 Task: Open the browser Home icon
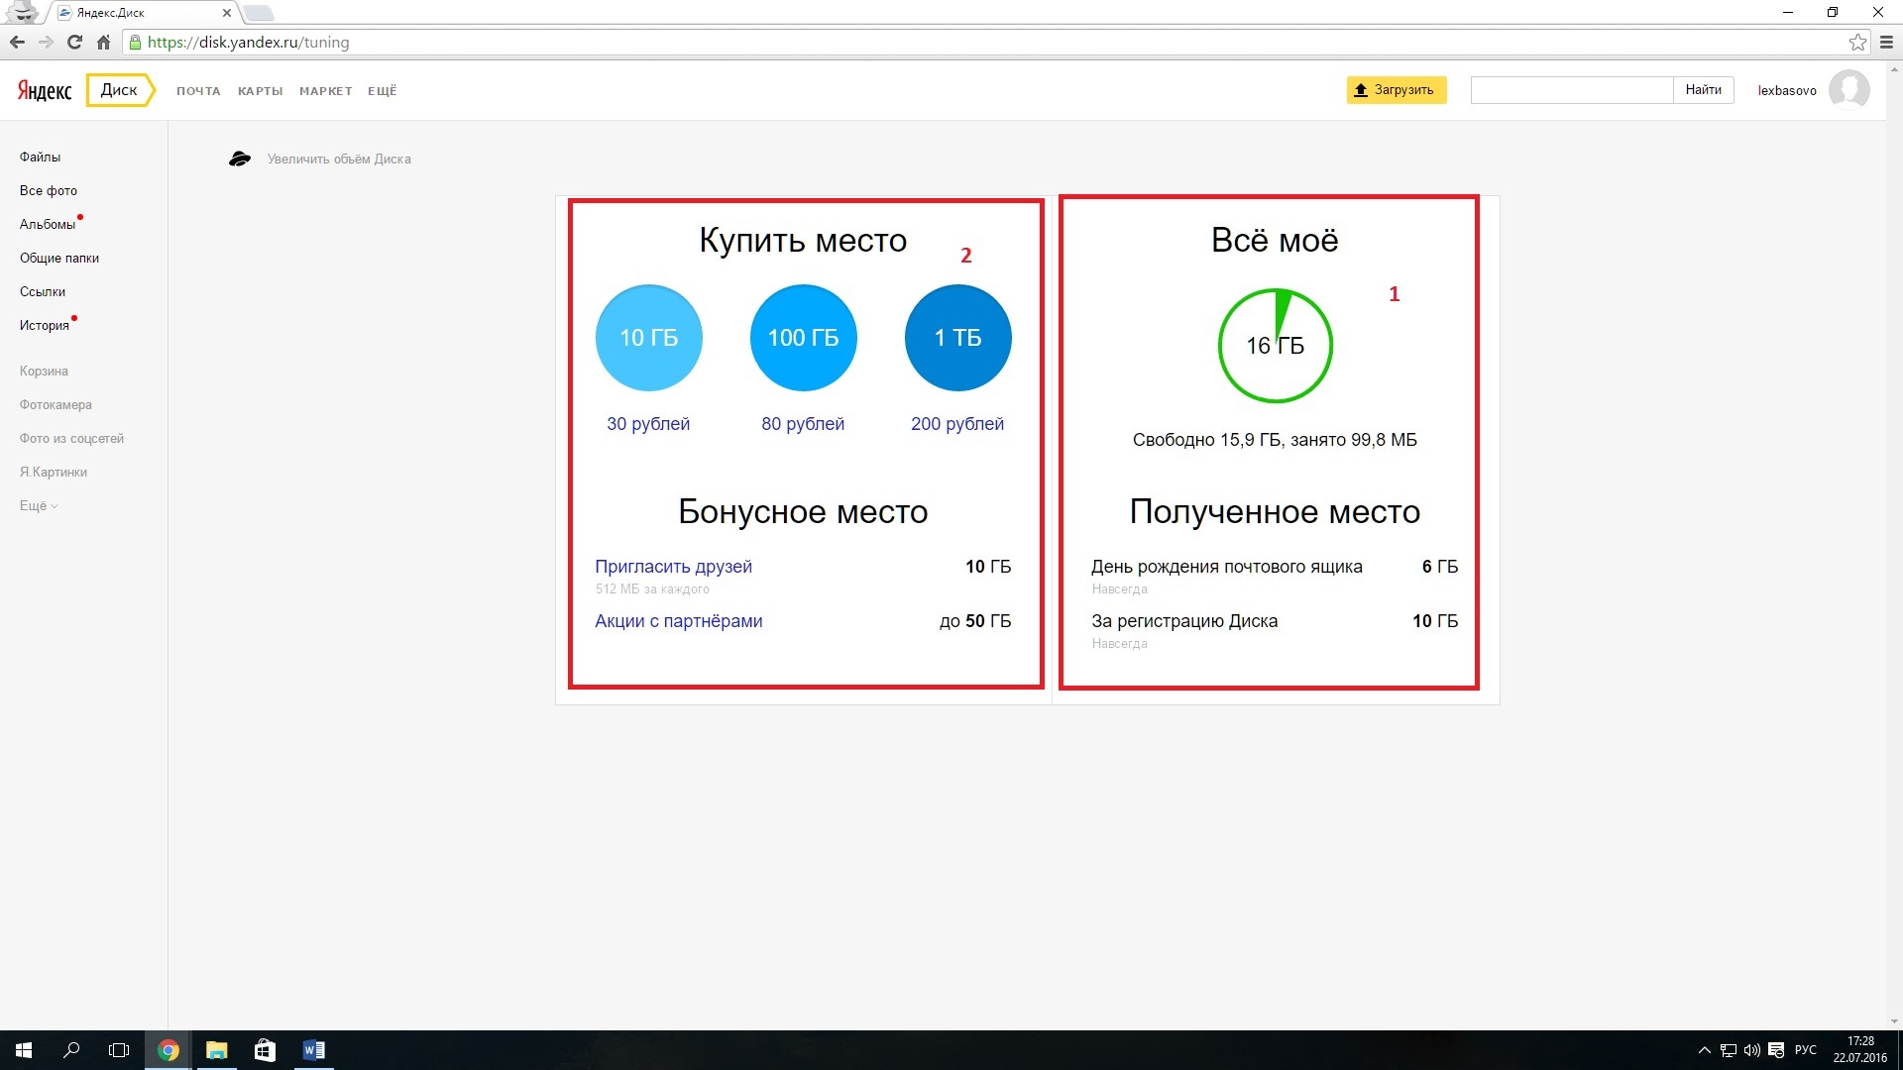103,43
